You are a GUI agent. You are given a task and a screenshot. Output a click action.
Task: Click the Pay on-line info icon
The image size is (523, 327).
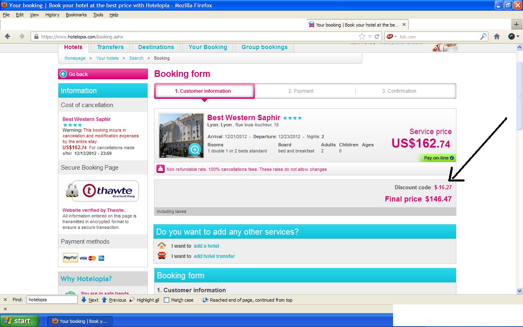[x=451, y=158]
